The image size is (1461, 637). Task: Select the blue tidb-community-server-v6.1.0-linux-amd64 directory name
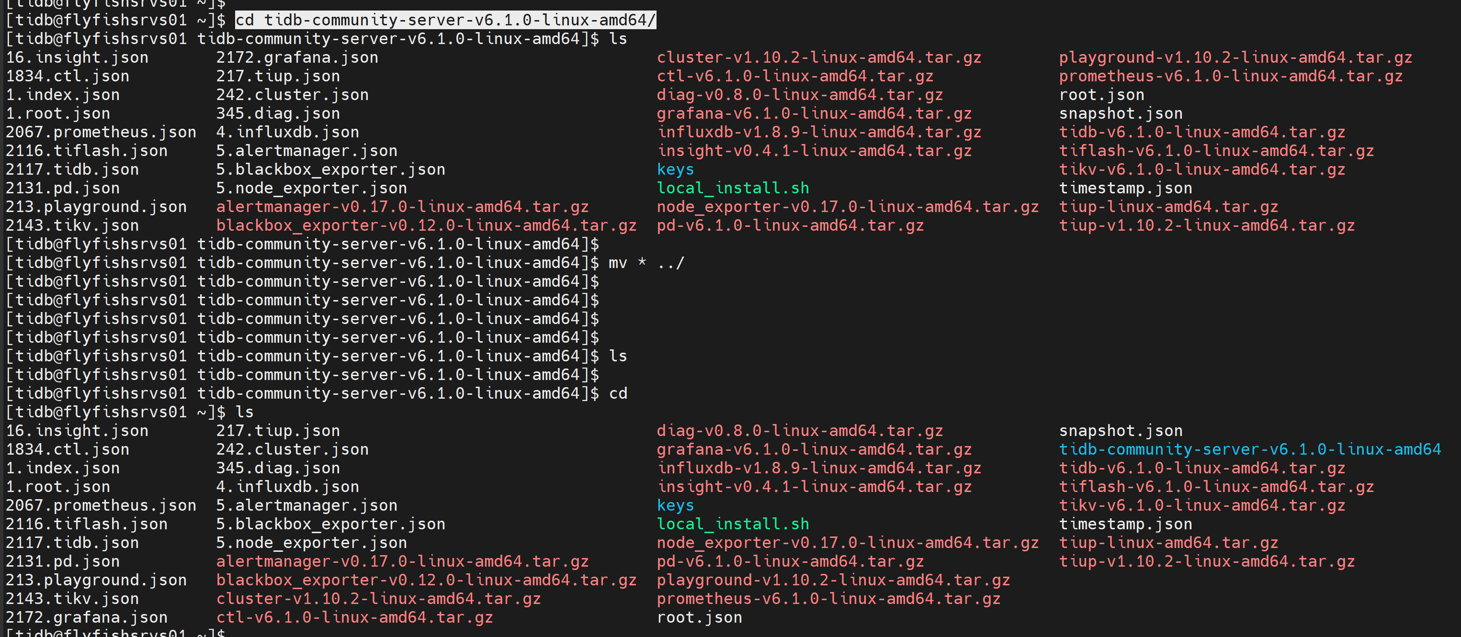[x=1250, y=449]
